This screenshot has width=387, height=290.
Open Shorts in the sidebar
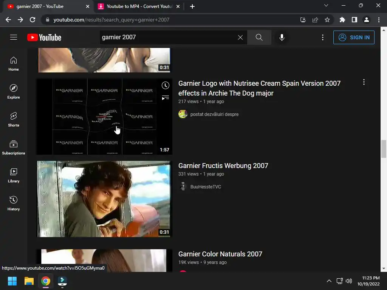[x=14, y=120]
